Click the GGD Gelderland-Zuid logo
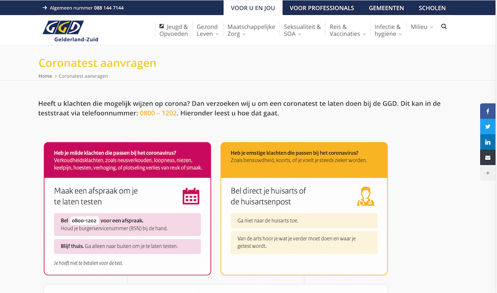Image resolution: width=497 pixels, height=293 pixels. point(70,31)
